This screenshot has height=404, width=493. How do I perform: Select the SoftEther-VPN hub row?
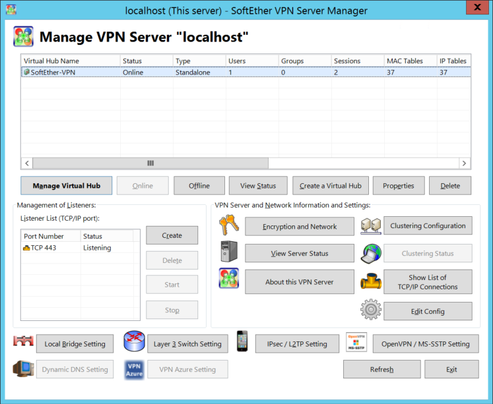[246, 72]
